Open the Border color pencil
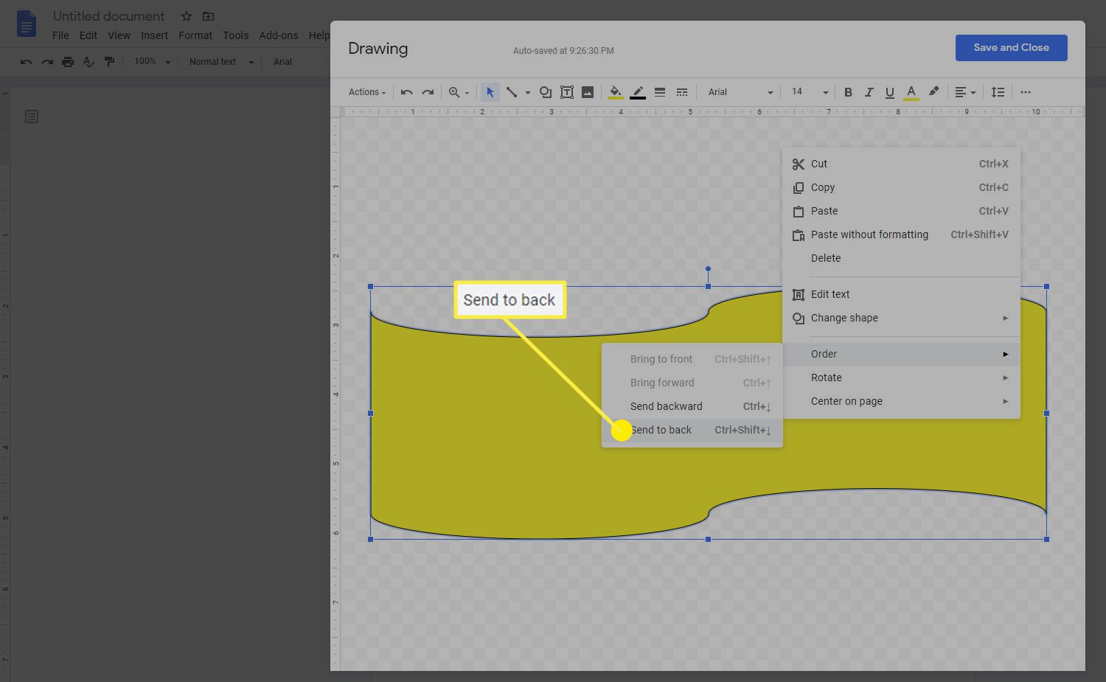The image size is (1106, 682). 638,92
